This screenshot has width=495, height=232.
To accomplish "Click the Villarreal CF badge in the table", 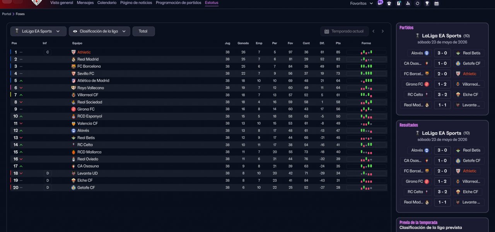I will click(x=73, y=95).
